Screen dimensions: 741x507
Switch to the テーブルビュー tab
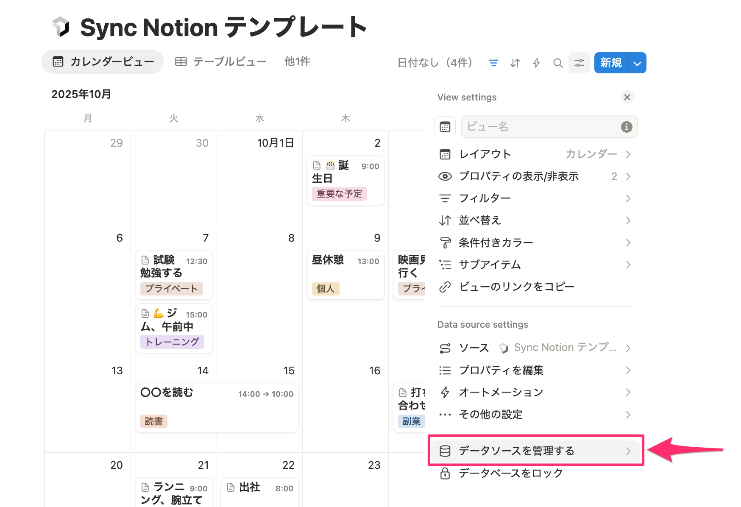pos(221,62)
